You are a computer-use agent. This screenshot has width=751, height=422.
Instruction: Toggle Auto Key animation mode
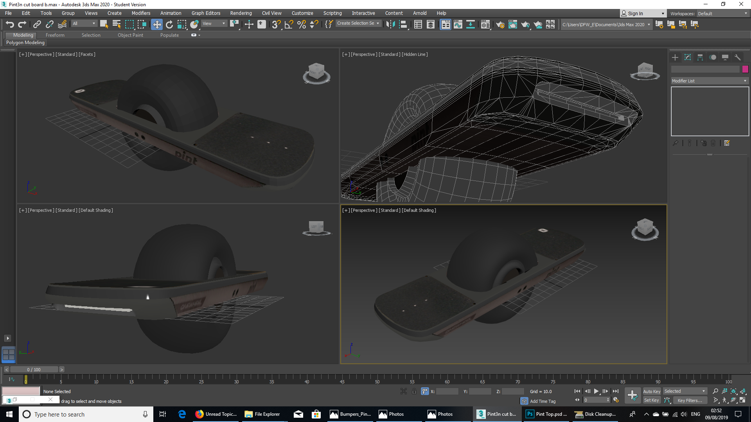point(651,391)
